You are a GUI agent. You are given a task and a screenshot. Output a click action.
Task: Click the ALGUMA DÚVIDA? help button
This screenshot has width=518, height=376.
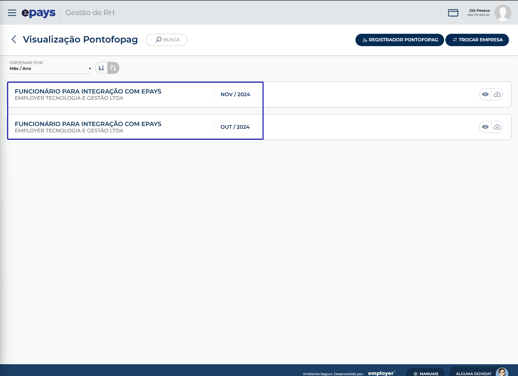pos(474,373)
